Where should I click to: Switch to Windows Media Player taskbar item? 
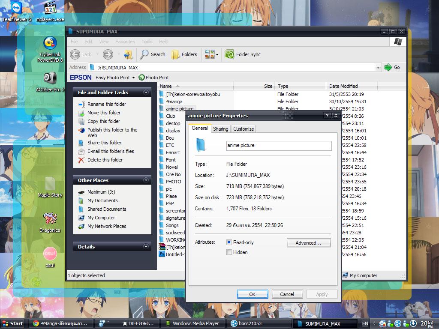point(192,323)
